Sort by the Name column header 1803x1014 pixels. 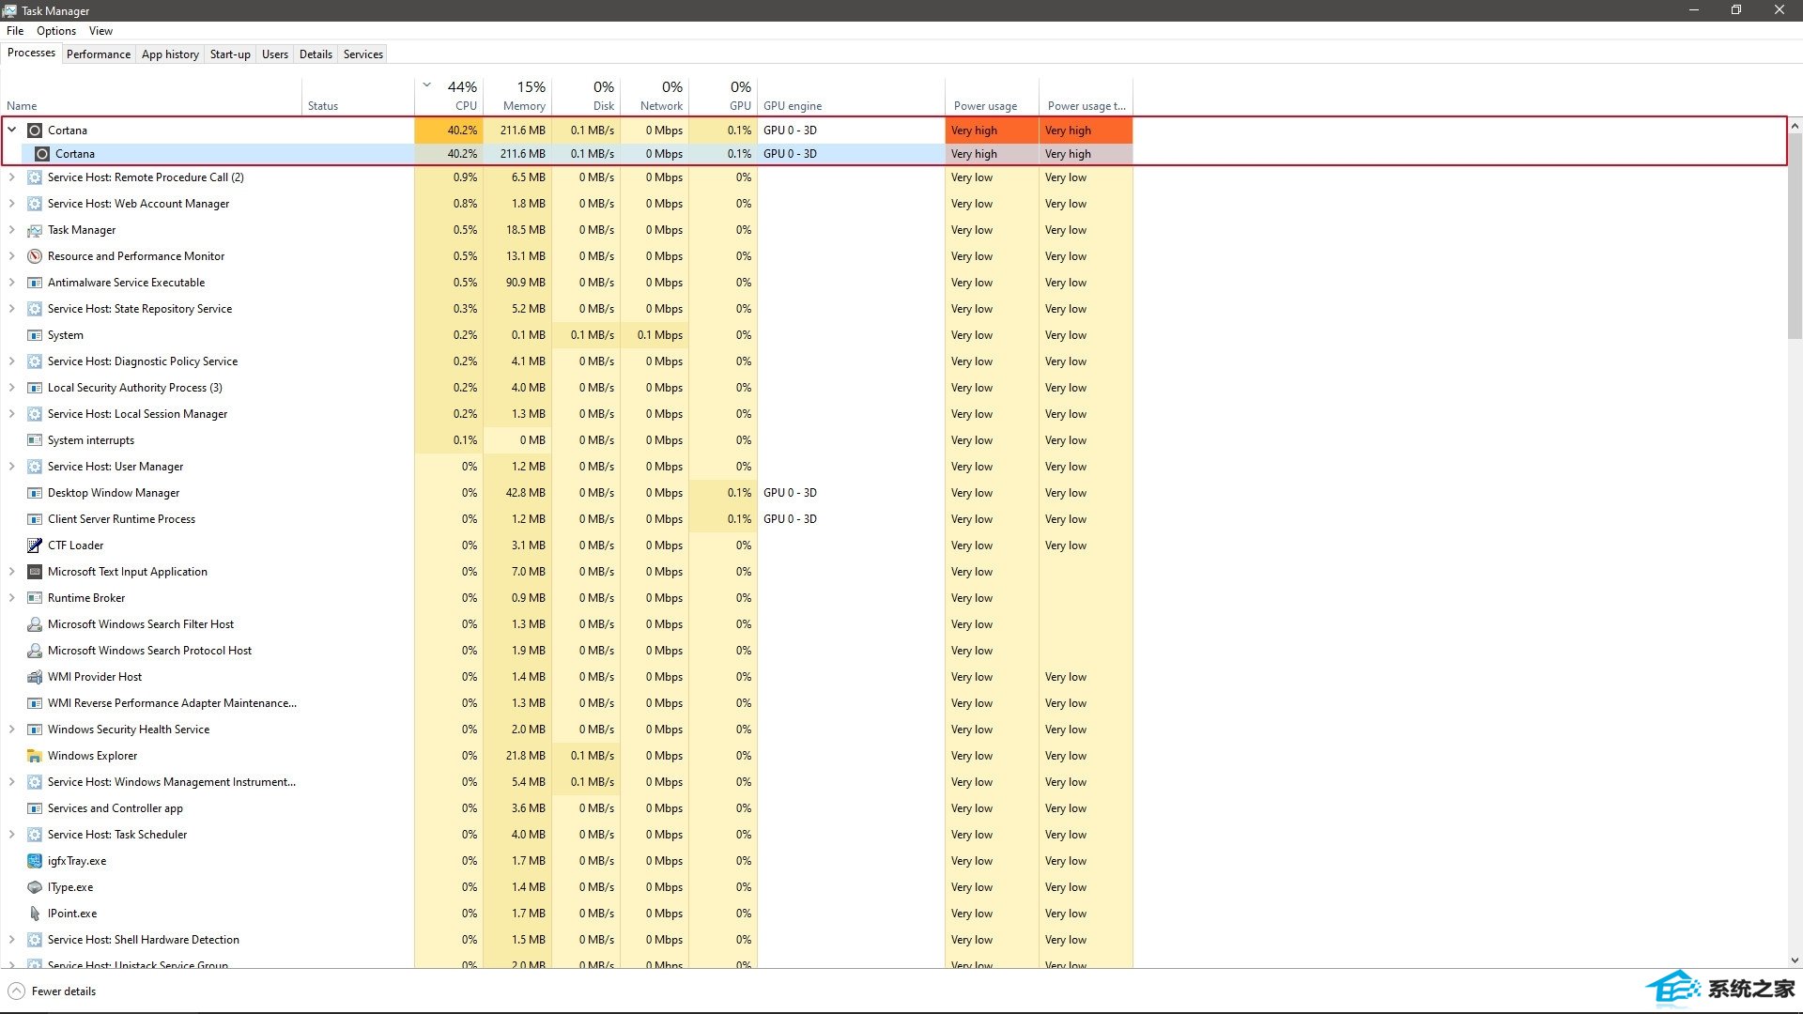(x=150, y=96)
